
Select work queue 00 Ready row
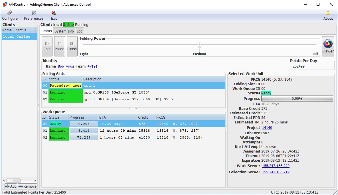coord(133,124)
